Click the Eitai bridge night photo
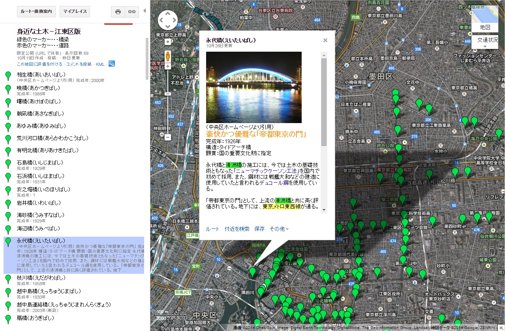The width and height of the screenshot is (505, 331). point(253,87)
